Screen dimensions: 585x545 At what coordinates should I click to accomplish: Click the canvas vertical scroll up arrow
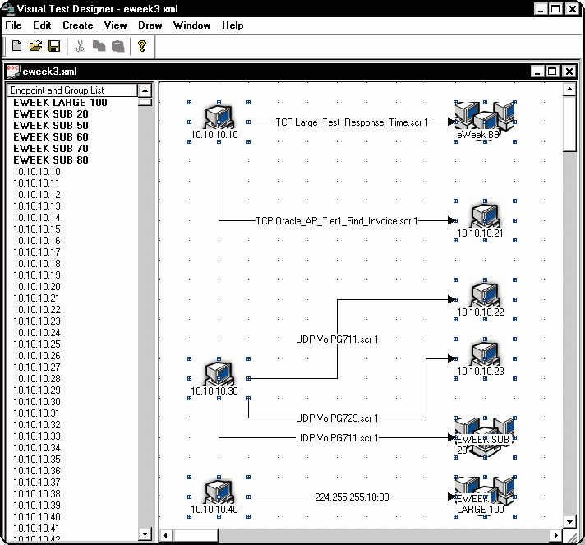coord(569,89)
